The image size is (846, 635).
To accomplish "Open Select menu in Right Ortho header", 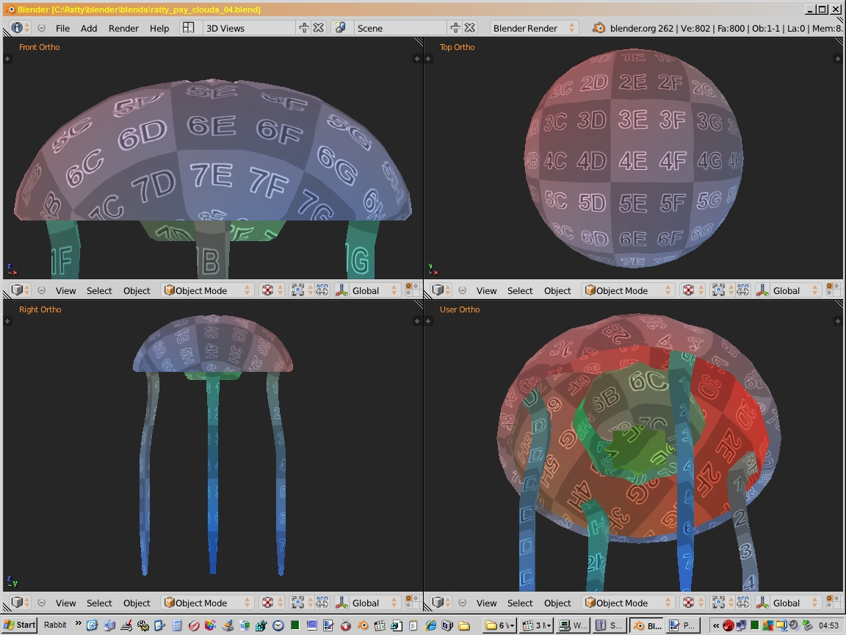I will pyautogui.click(x=99, y=603).
